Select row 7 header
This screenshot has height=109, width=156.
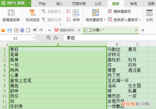[4, 81]
